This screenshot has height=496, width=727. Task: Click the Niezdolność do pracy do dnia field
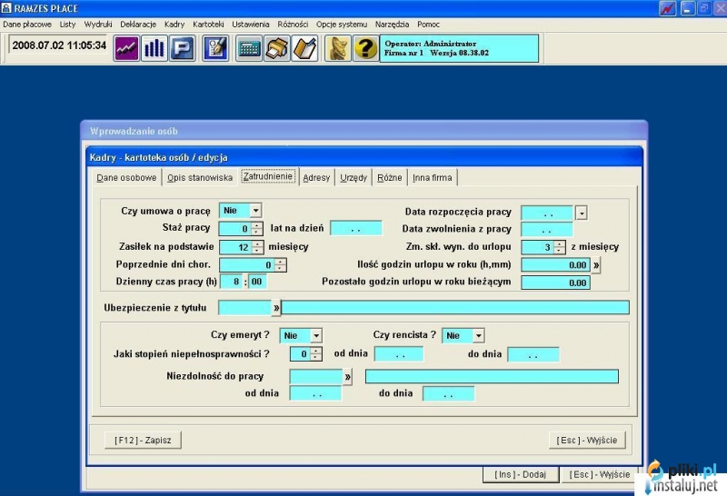click(449, 394)
